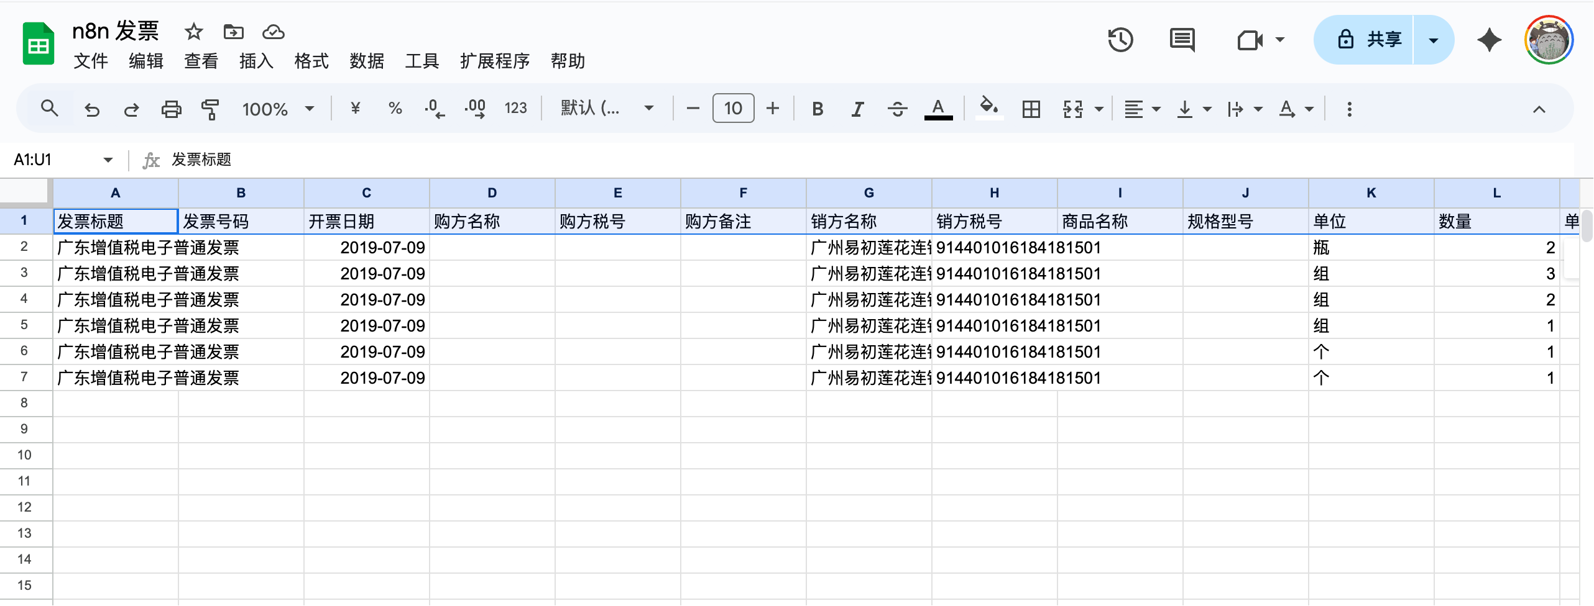Open the 扩展程序 menu
The height and width of the screenshot is (606, 1594).
pyautogui.click(x=495, y=61)
